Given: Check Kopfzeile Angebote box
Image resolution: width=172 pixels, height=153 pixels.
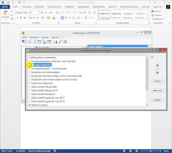Looking at the screenshot, I should (29, 83).
